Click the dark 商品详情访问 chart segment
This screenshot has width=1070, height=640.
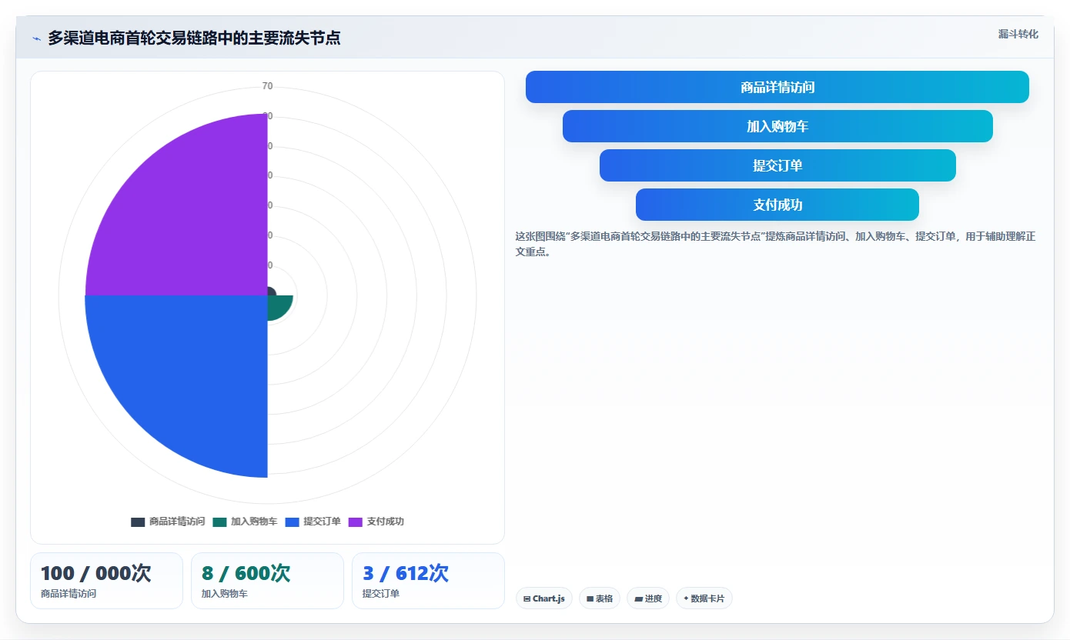271,292
